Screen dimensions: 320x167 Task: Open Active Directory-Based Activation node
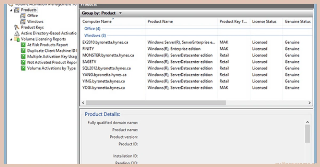click(49, 33)
